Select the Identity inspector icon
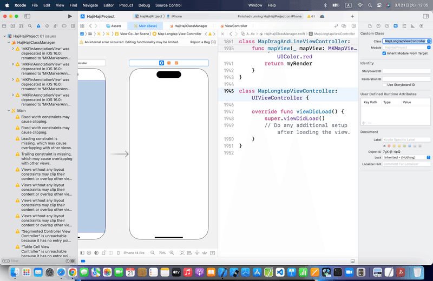The width and height of the screenshot is (433, 281). coord(396,26)
